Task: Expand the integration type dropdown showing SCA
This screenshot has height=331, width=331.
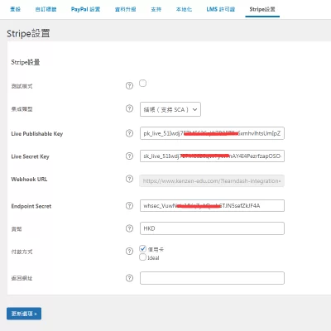Action: coord(170,109)
